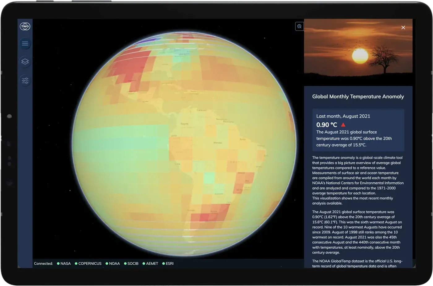Select the SOCIB connection status entry
The width and height of the screenshot is (433, 286).
[131, 263]
